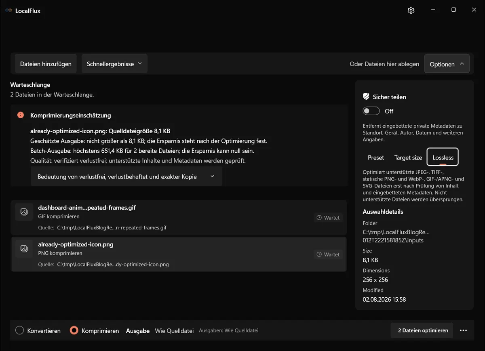This screenshot has width=485, height=351.
Task: Close the LocalFlux window
Action: click(x=474, y=10)
